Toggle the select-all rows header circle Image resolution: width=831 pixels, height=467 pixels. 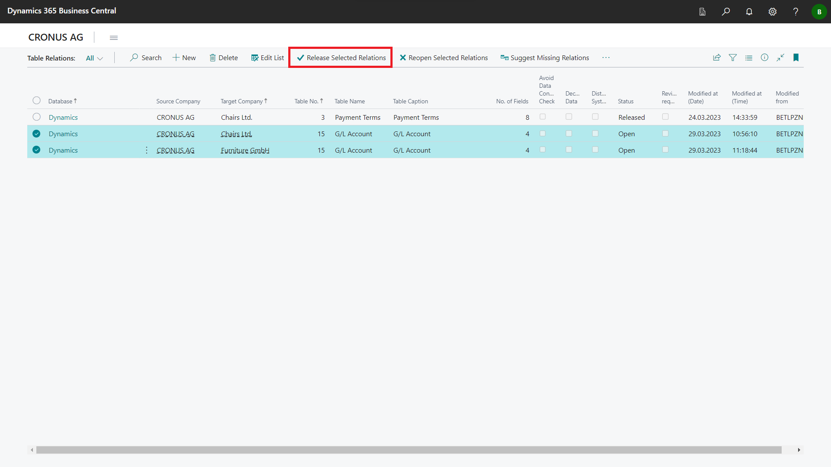[36, 100]
